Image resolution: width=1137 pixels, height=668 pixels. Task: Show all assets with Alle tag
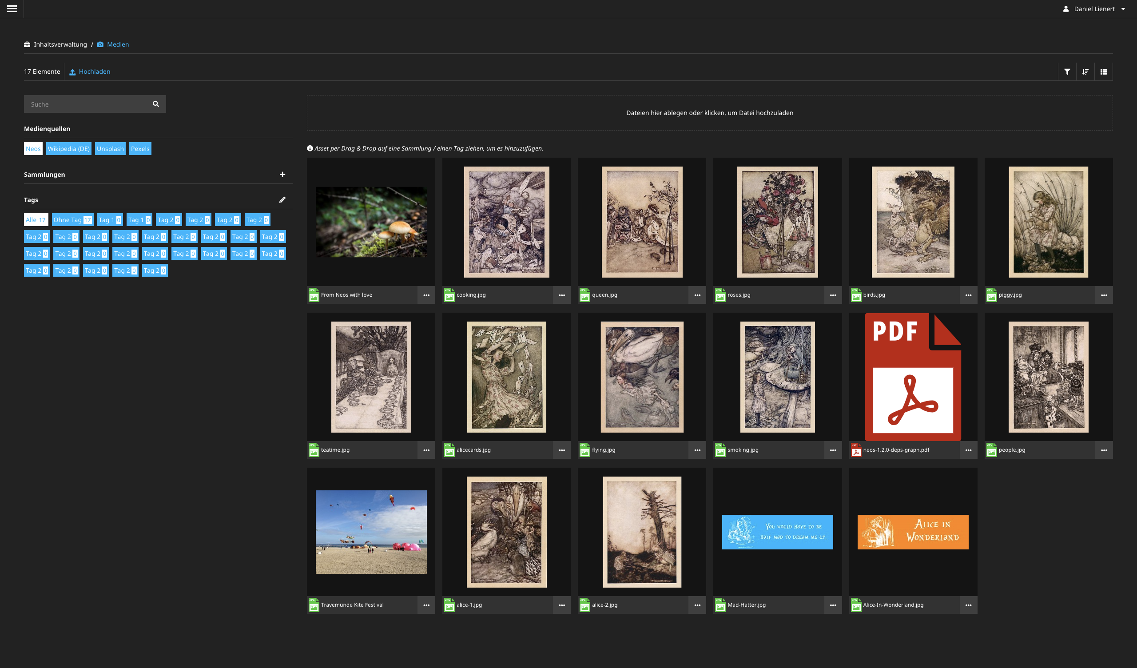tap(36, 220)
